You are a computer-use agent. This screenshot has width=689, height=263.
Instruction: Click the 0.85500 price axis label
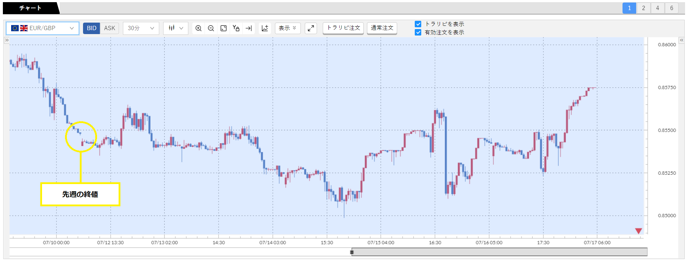click(x=667, y=130)
